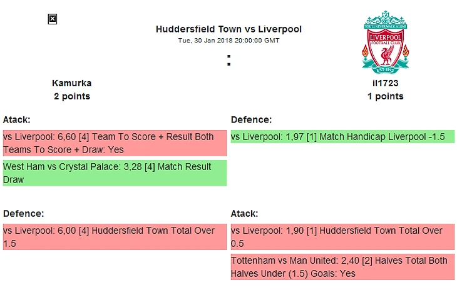This screenshot has height=300, width=457.
Task: Select the Tottenham vs Man United Halves bet
Action: [342, 267]
